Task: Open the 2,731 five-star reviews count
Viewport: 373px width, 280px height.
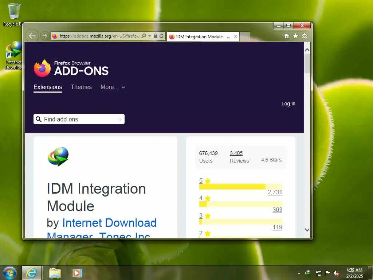Action: [x=275, y=192]
